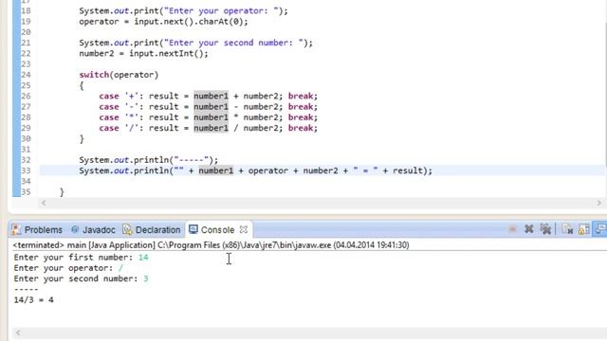The height and width of the screenshot is (341, 607).
Task: Click the Problems tab icon
Action: 16,229
